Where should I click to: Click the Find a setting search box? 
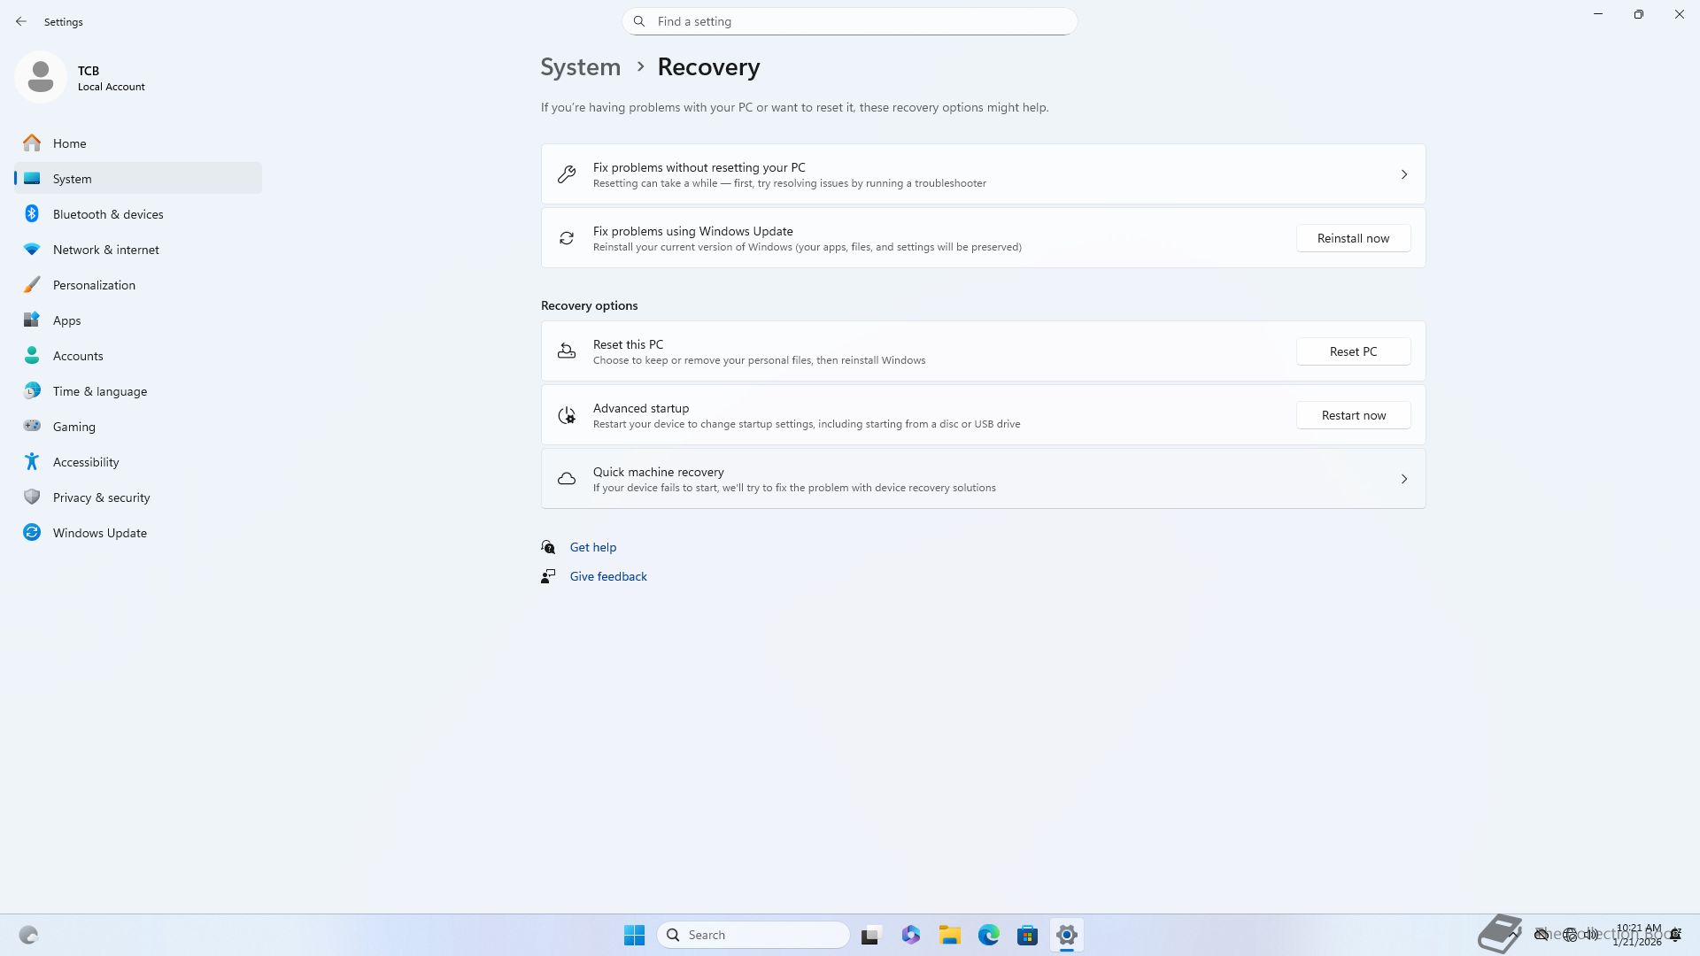click(850, 21)
